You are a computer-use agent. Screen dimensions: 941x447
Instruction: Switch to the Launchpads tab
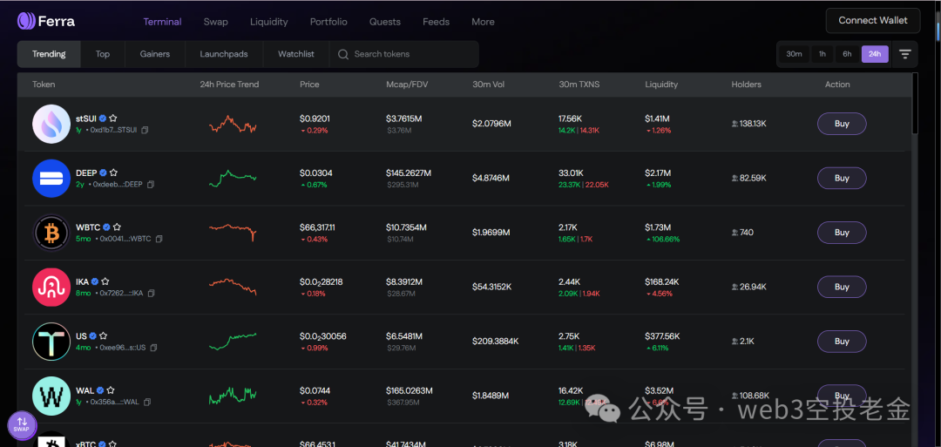click(224, 54)
